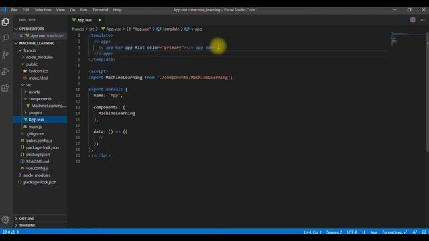Click the editor vertical scrollbar
The width and height of the screenshot is (429, 241).
click(x=428, y=92)
